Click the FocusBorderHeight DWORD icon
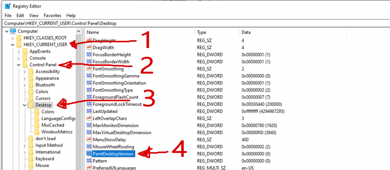390x170 pixels. [x=89, y=55]
